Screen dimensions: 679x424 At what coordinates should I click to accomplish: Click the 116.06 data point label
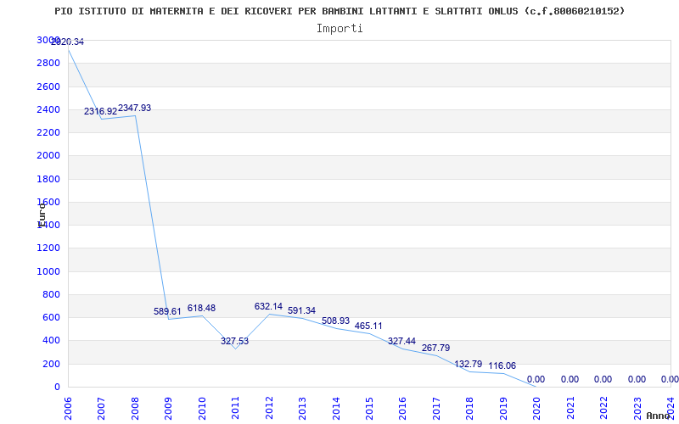[502, 365]
